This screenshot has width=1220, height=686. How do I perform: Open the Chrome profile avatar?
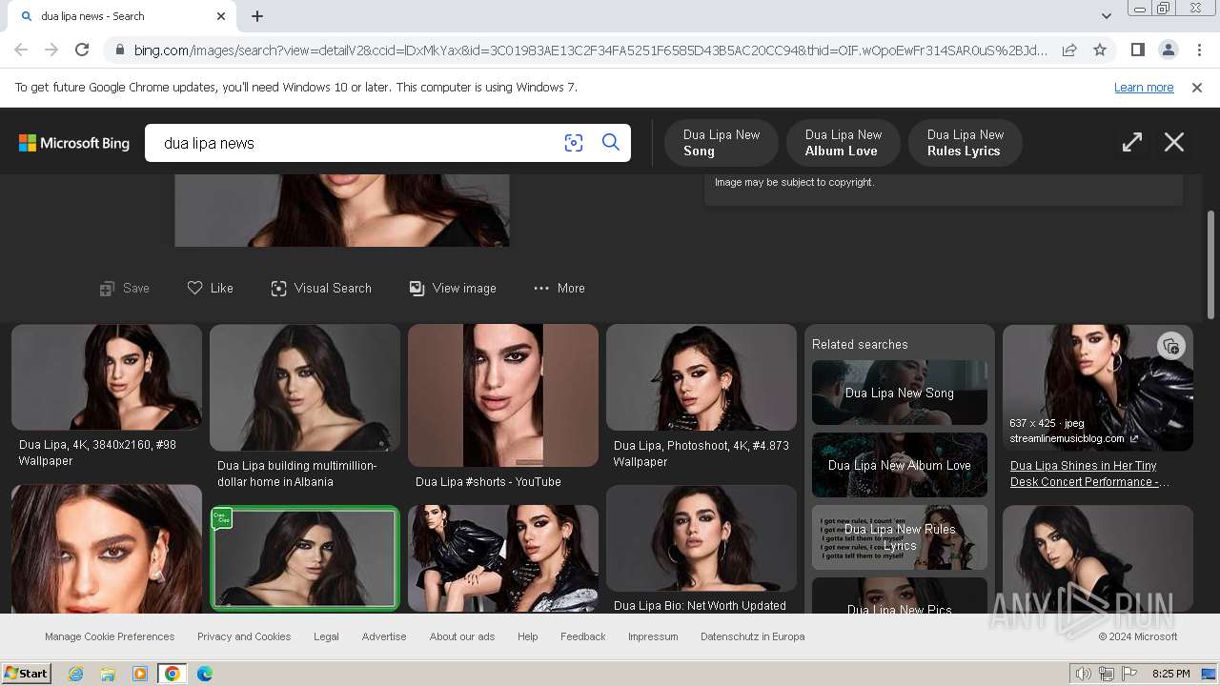tap(1168, 50)
